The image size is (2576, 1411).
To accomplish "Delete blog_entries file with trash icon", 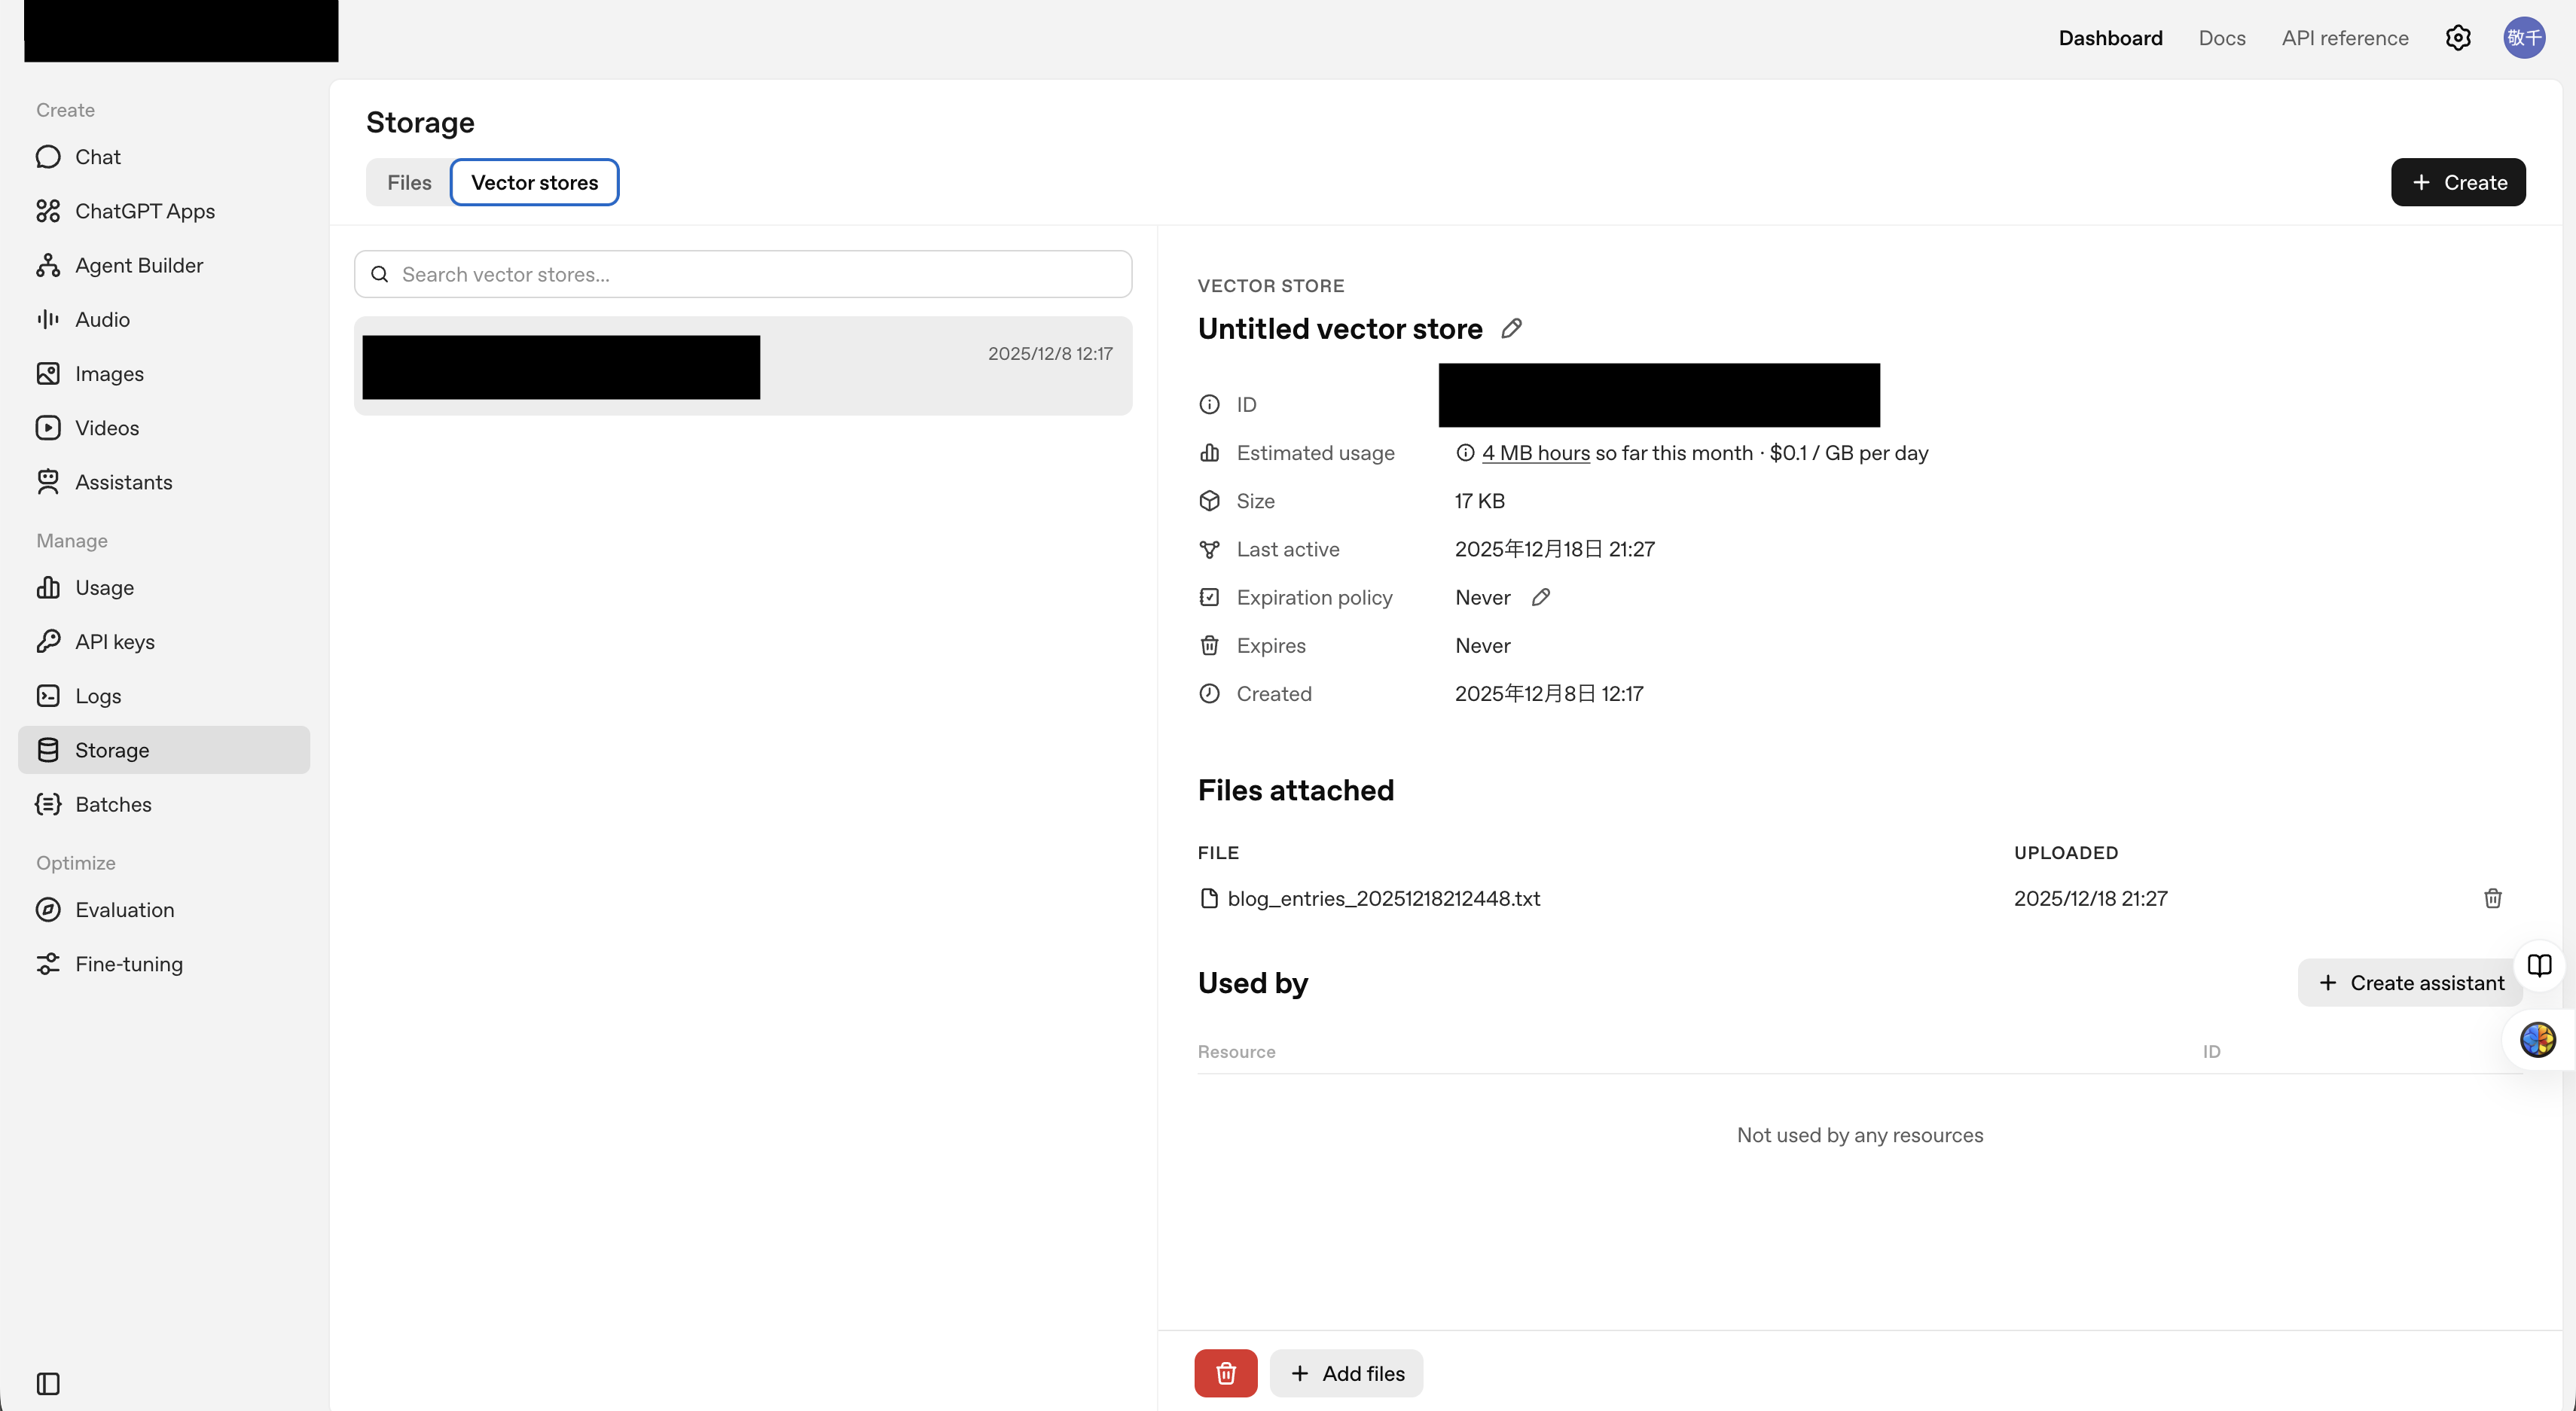I will pyautogui.click(x=2492, y=898).
